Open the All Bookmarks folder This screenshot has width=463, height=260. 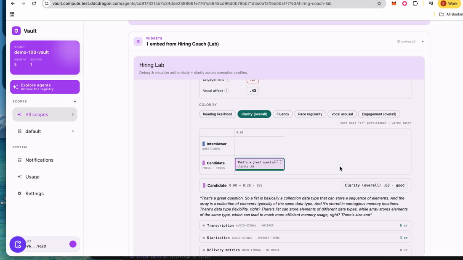tap(451, 14)
